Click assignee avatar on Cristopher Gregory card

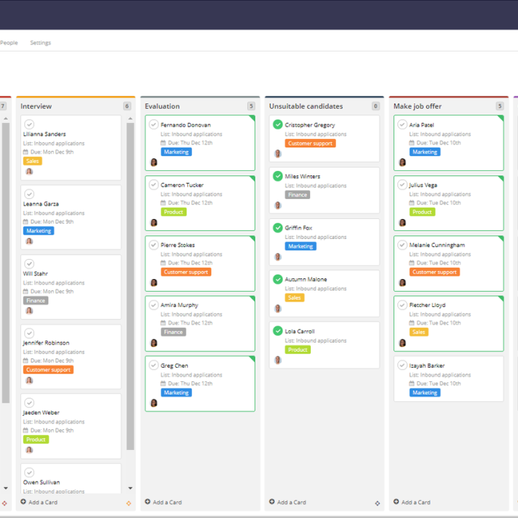point(278,154)
